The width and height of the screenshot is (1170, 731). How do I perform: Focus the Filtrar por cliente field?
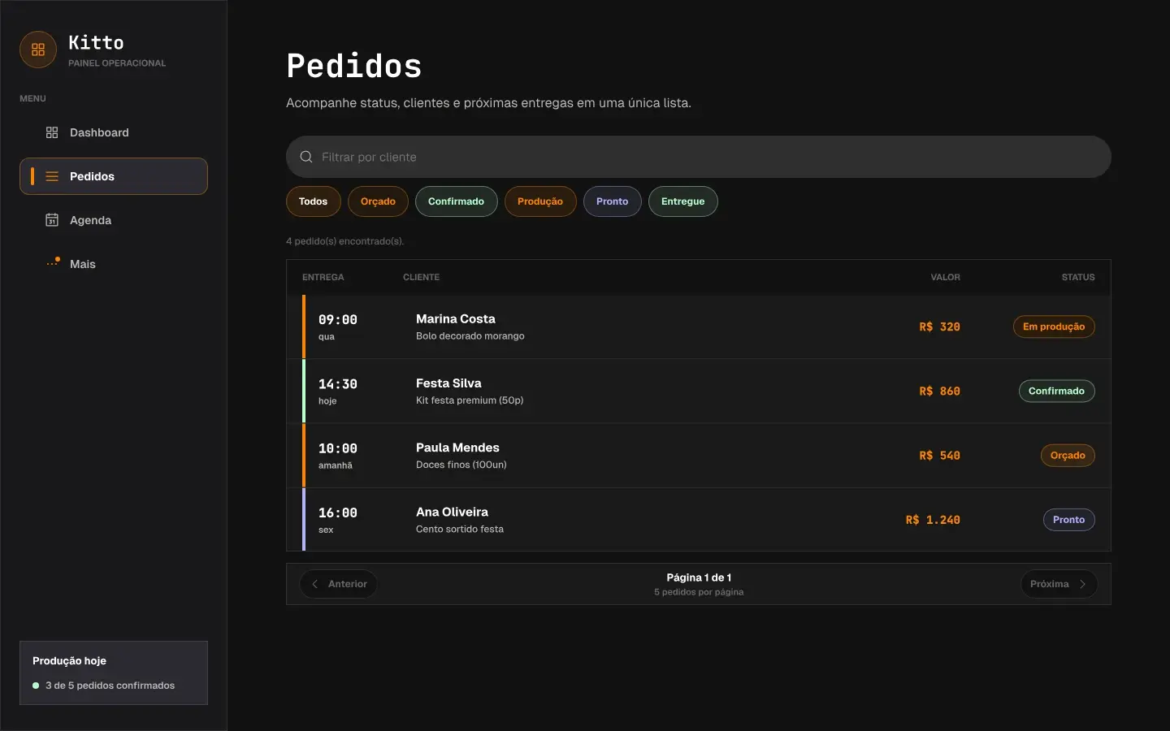(x=699, y=157)
